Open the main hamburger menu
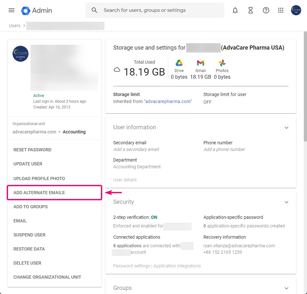This screenshot has height=294, width=307. click(x=12, y=10)
